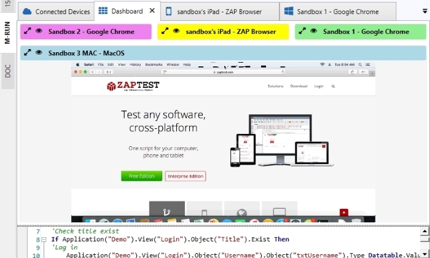430x258 pixels.
Task: Toggle visibility of Sandbox 3 MAC - MacOS
Action: (x=39, y=52)
